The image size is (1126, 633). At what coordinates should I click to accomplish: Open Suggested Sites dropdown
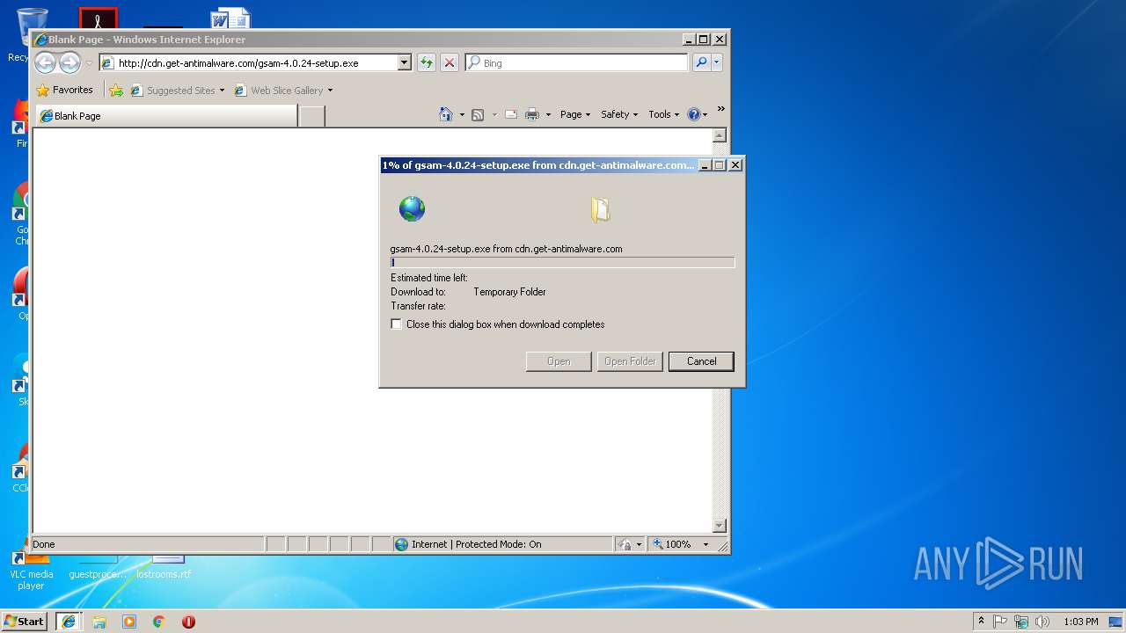click(222, 90)
